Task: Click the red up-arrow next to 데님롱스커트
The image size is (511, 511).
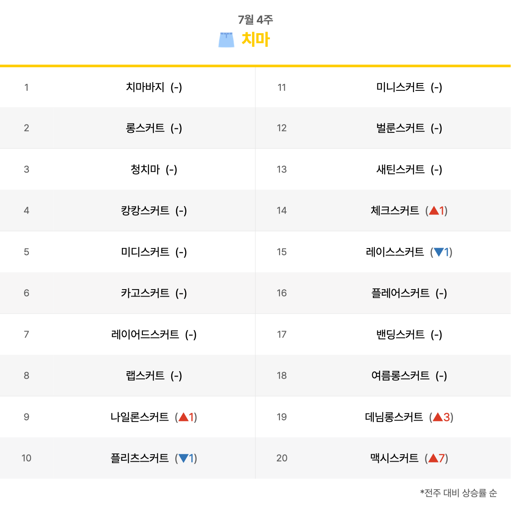Action: (438, 417)
